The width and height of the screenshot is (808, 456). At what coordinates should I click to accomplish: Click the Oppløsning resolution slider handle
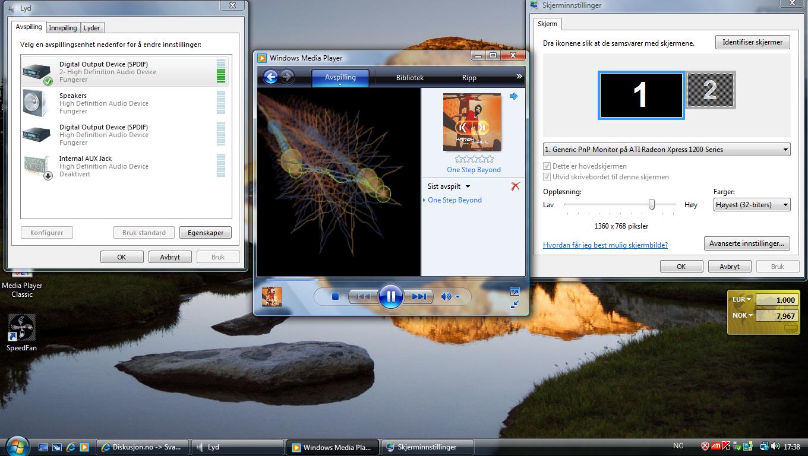pyautogui.click(x=652, y=204)
